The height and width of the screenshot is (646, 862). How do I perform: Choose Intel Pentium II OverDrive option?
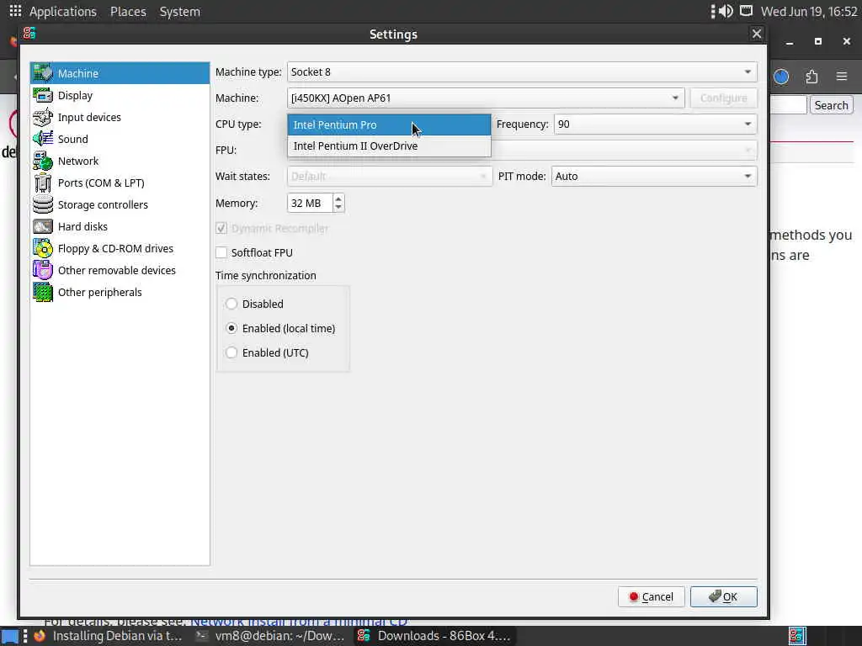389,146
